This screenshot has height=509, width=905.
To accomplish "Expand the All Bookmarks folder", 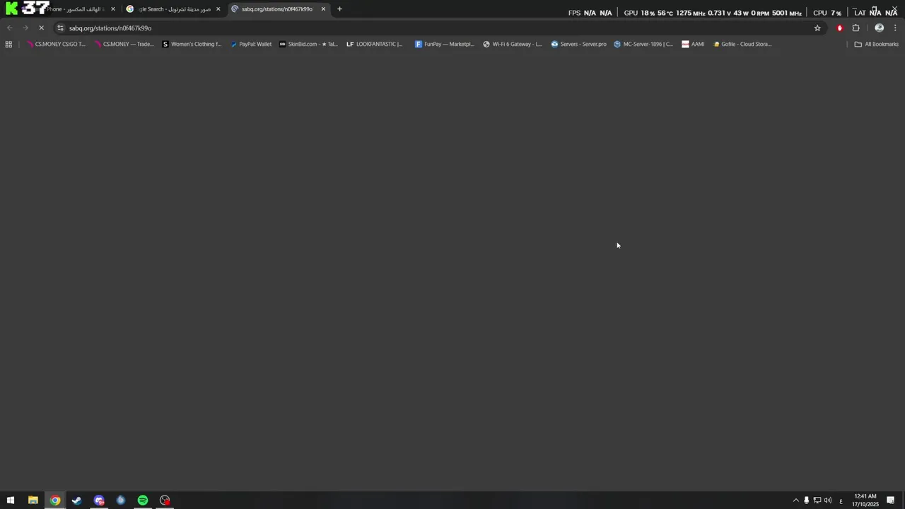I will pos(876,44).
